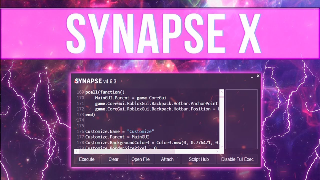Image resolution: width=320 pixels, height=180 pixels.
Task: Click the empty script list panel
Action: [x=241, y=120]
